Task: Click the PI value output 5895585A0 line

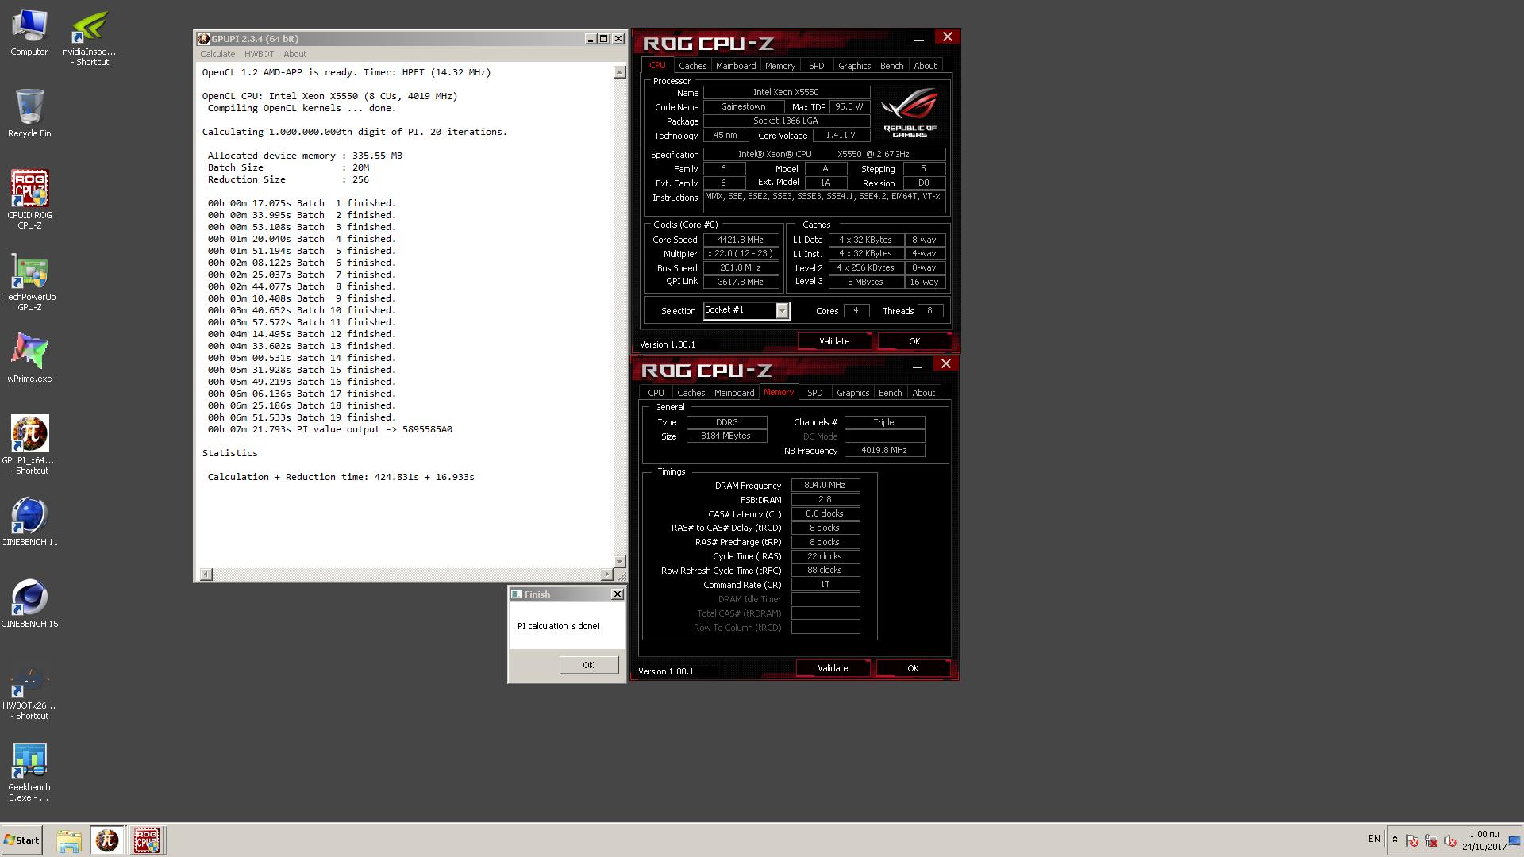Action: pyautogui.click(x=330, y=429)
